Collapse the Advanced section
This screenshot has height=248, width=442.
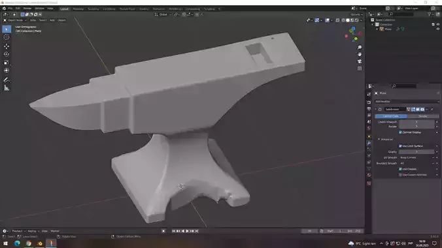point(379,140)
